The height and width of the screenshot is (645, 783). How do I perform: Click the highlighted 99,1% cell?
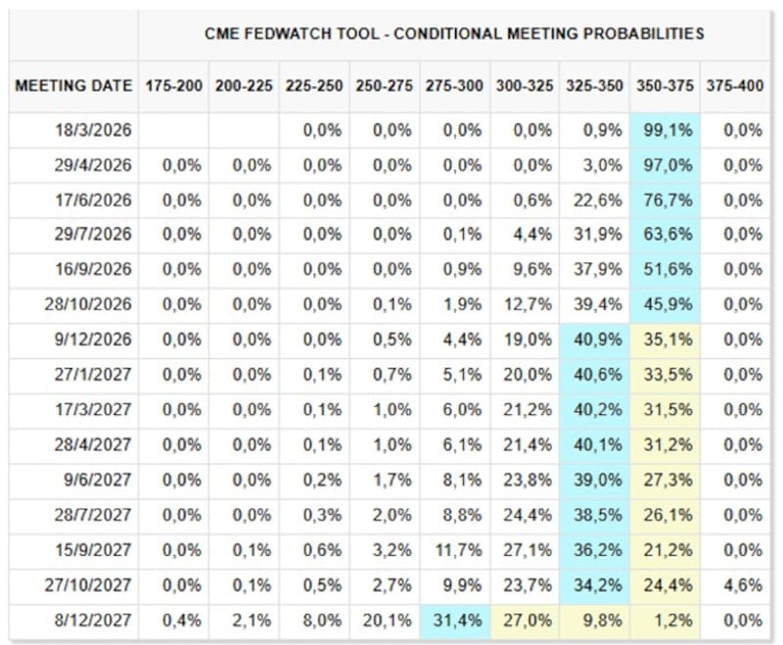[x=665, y=130]
